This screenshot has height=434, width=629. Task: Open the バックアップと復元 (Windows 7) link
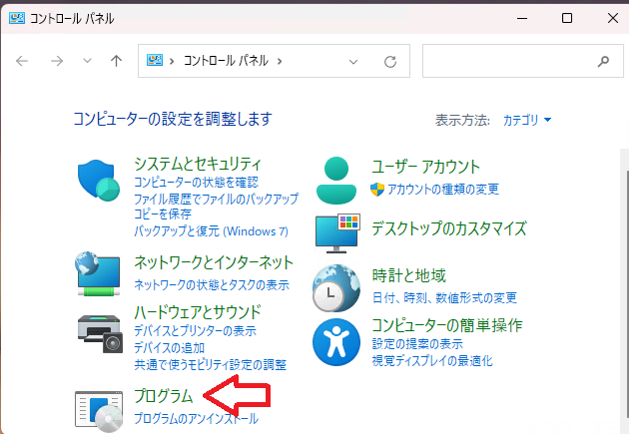211,230
